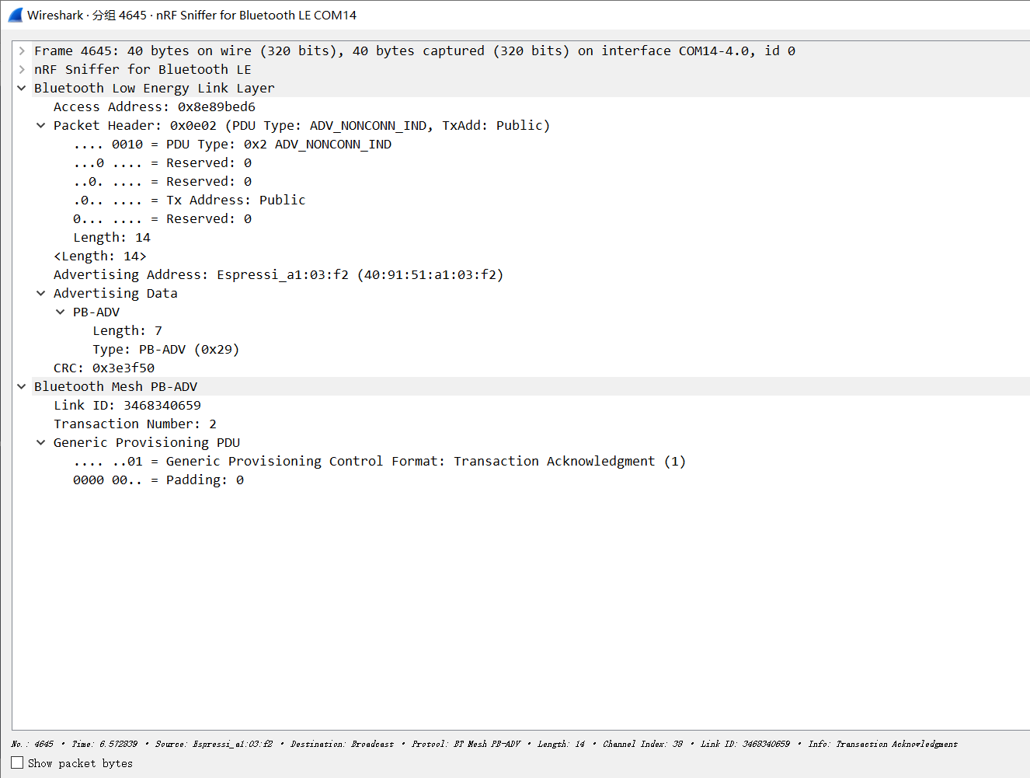Select the Link ID 3468340659 field
The height and width of the screenshot is (778, 1030).
point(127,405)
